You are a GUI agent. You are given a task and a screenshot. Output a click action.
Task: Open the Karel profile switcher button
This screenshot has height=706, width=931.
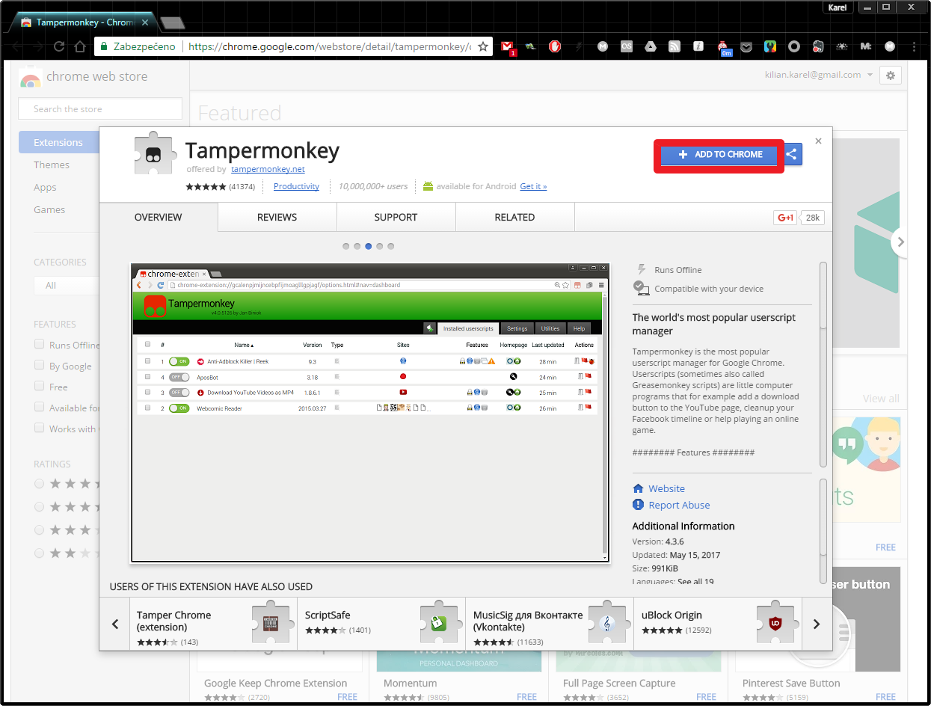pyautogui.click(x=838, y=7)
